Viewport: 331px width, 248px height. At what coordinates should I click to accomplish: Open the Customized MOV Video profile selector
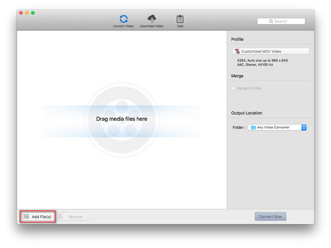coord(271,51)
